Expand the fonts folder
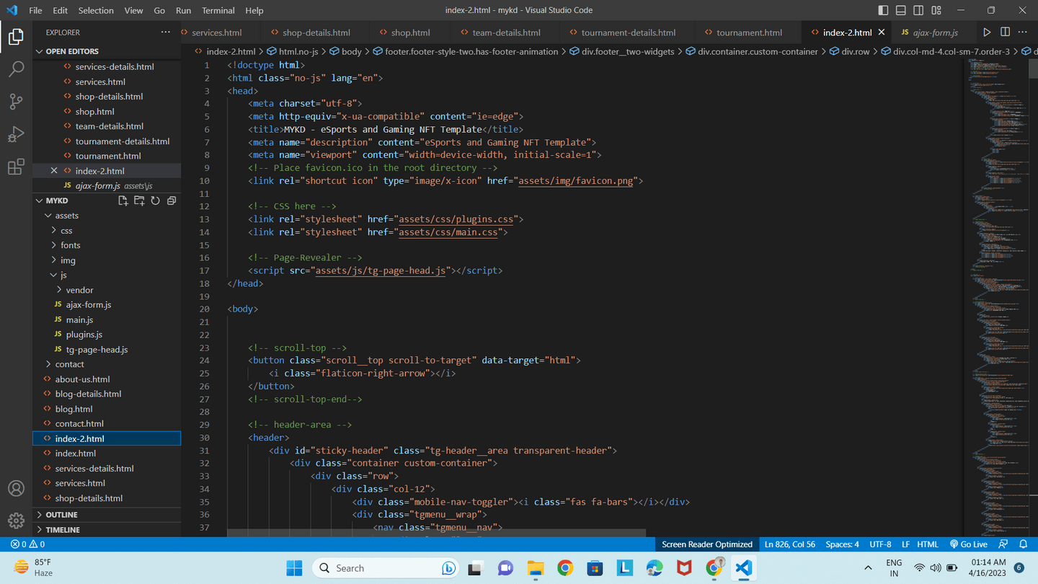 pyautogui.click(x=107, y=245)
